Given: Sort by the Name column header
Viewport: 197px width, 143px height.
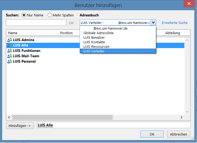Looking at the screenshot, I should click(32, 33).
